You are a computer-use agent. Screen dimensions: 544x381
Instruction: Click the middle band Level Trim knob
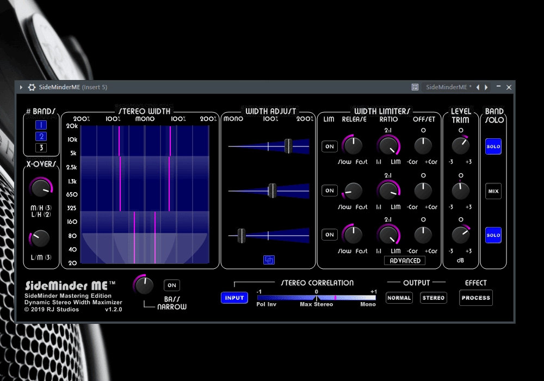click(x=461, y=191)
